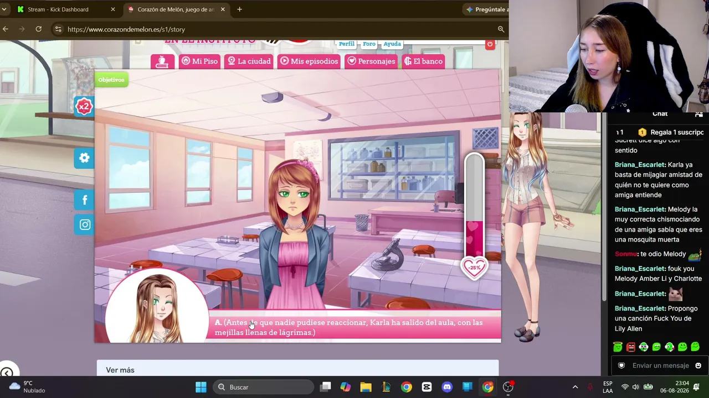Screen dimensions: 709x398
Task: Open the ESP LAA language switcher
Action: [608, 387]
